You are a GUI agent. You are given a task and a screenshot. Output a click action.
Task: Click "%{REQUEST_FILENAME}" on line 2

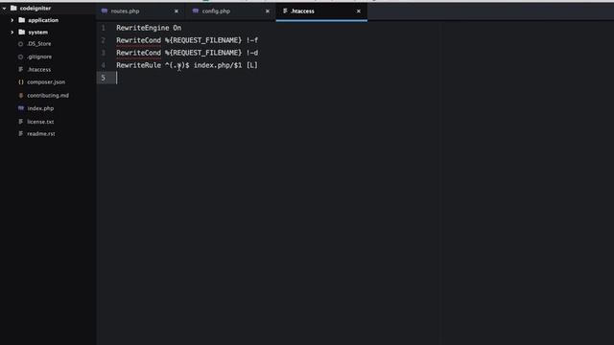(203, 40)
